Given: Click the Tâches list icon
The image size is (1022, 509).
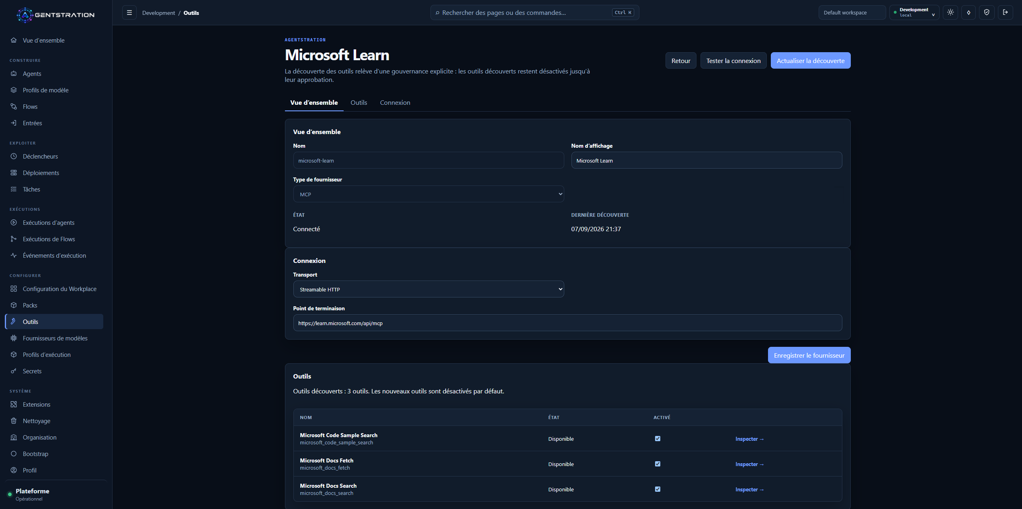Looking at the screenshot, I should 14,189.
